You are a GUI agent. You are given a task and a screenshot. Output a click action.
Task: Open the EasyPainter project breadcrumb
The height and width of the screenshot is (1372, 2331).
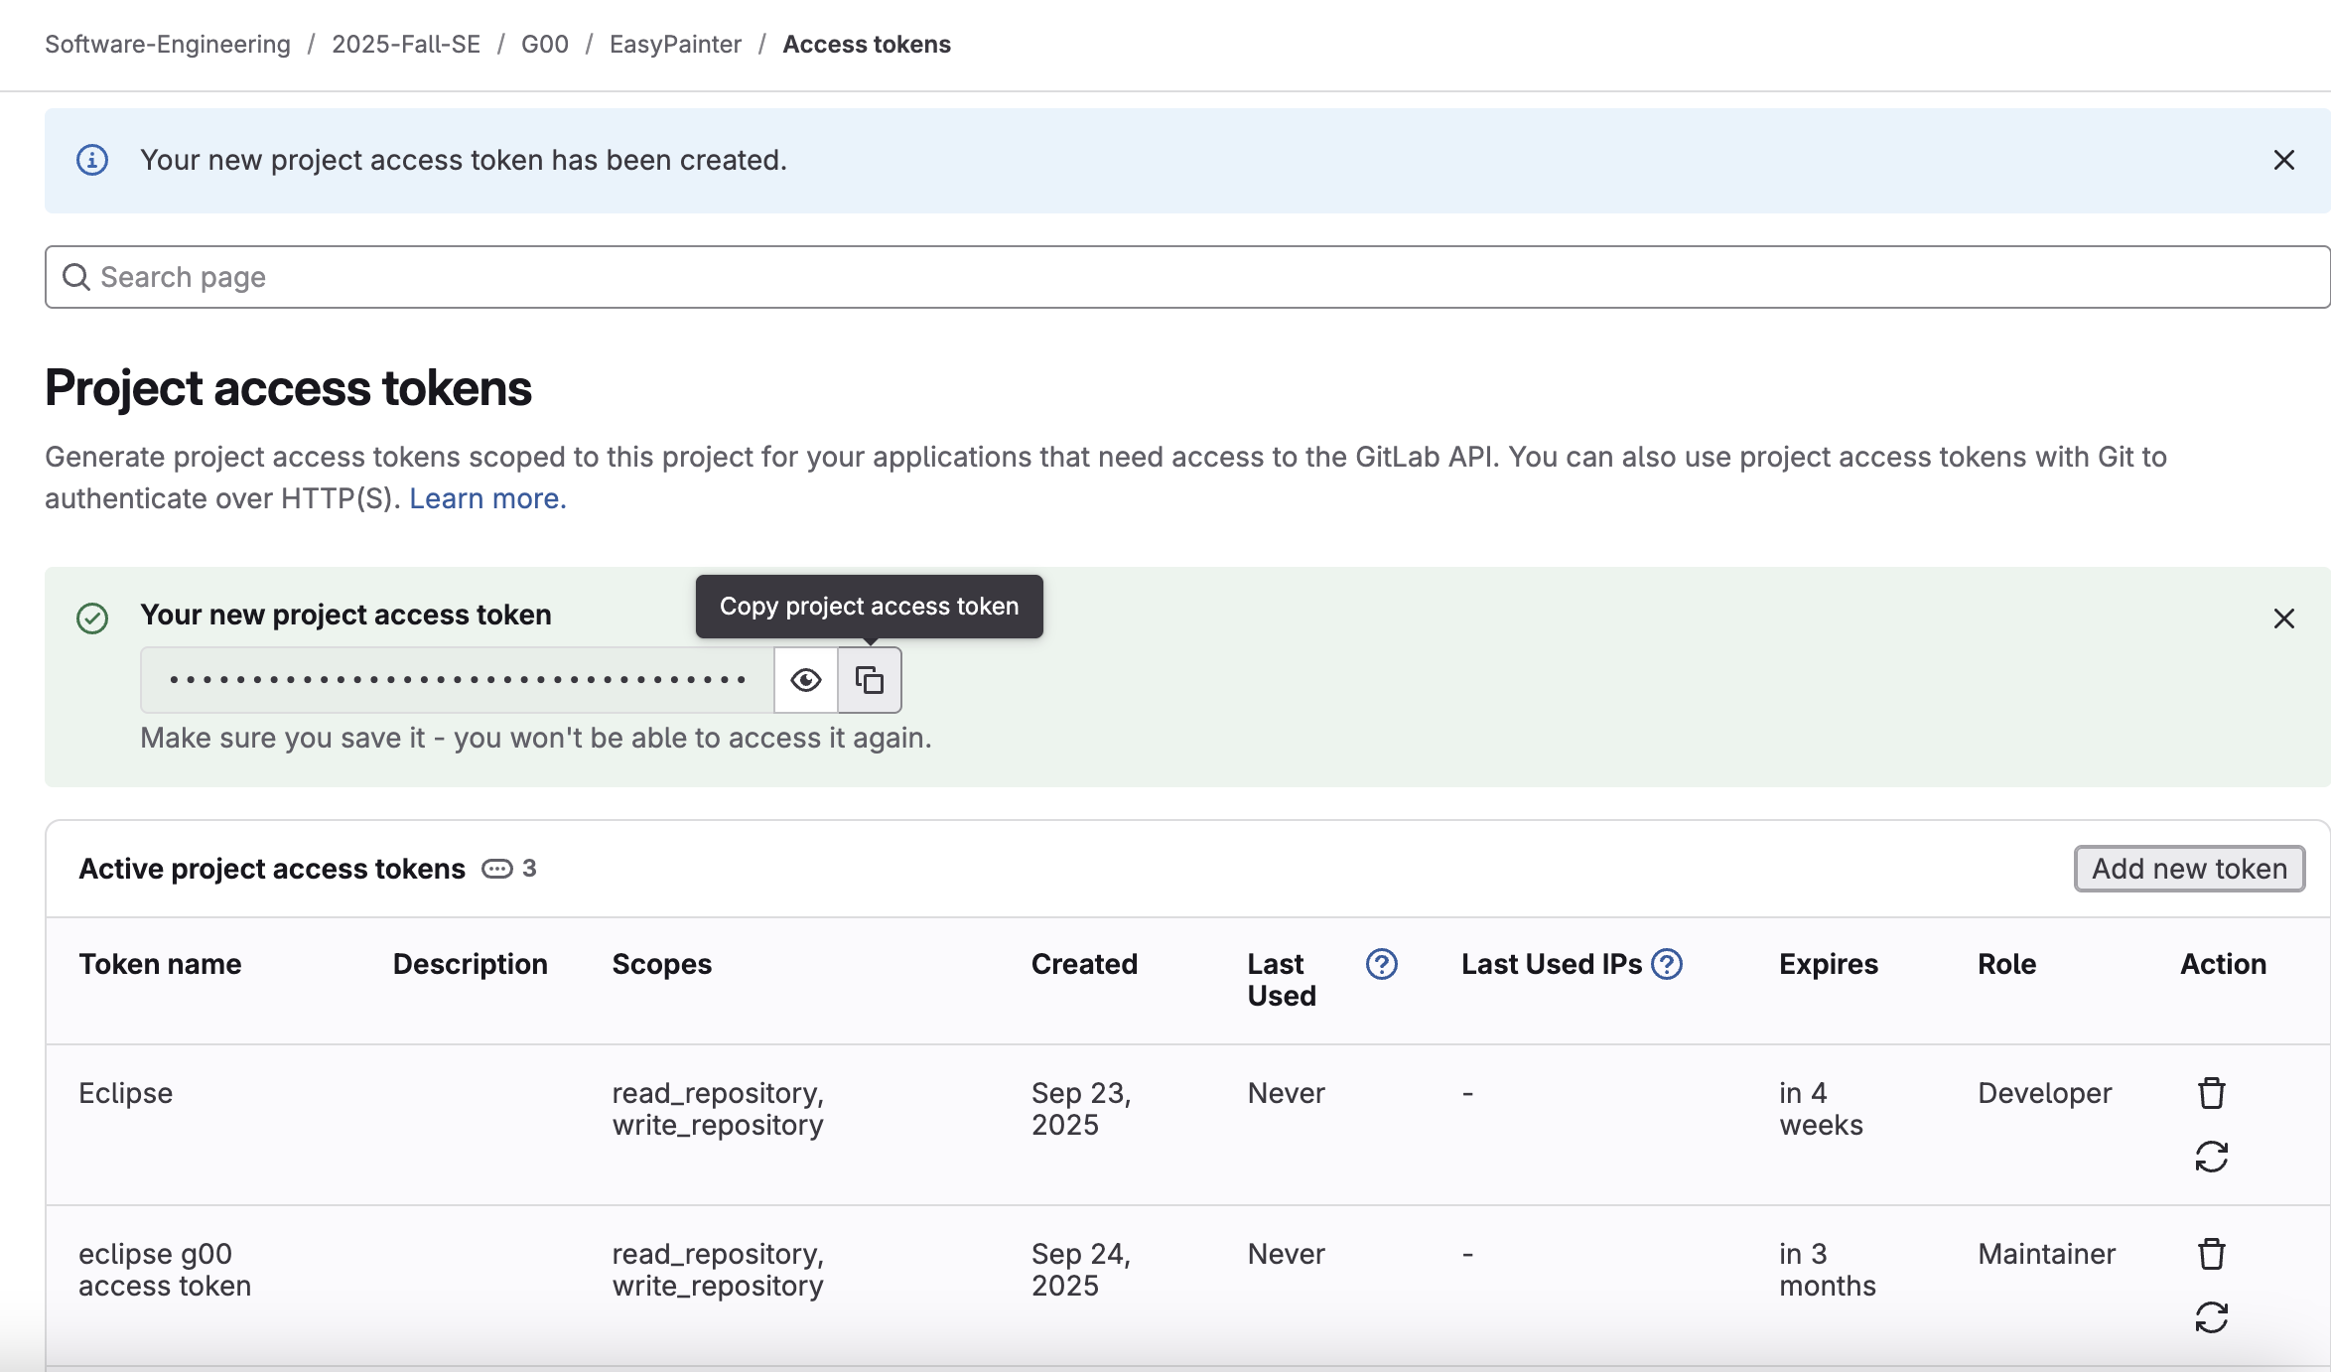(x=675, y=45)
